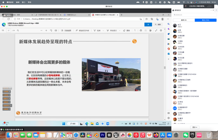Open the highlight tool dropdown arrow
Image resolution: width=218 pixels, height=140 pixels.
click(120, 31)
